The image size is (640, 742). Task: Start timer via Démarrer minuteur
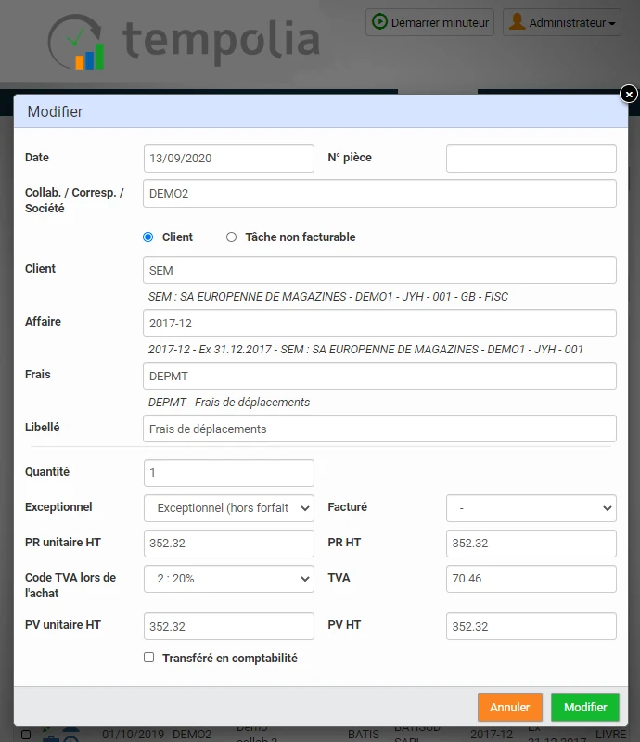pyautogui.click(x=429, y=22)
